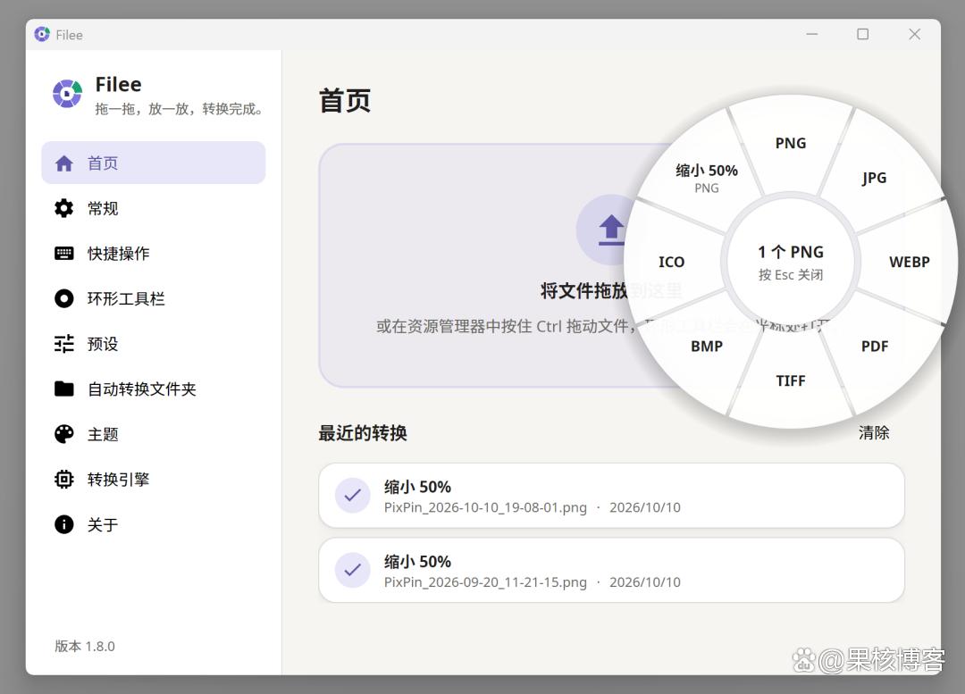Go to 快捷操作 page
Viewport: 965px width, 694px height.
154,253
